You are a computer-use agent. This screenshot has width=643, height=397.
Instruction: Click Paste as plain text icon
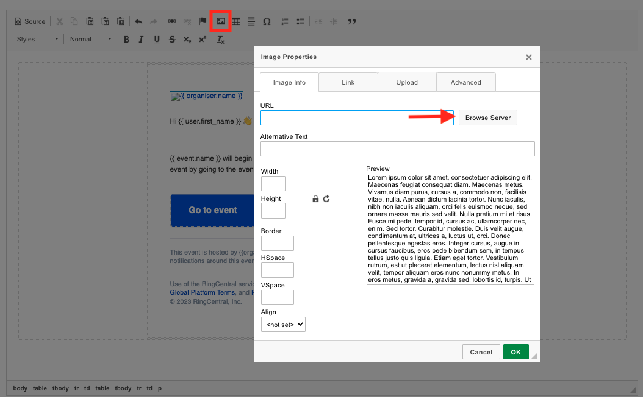(x=105, y=21)
